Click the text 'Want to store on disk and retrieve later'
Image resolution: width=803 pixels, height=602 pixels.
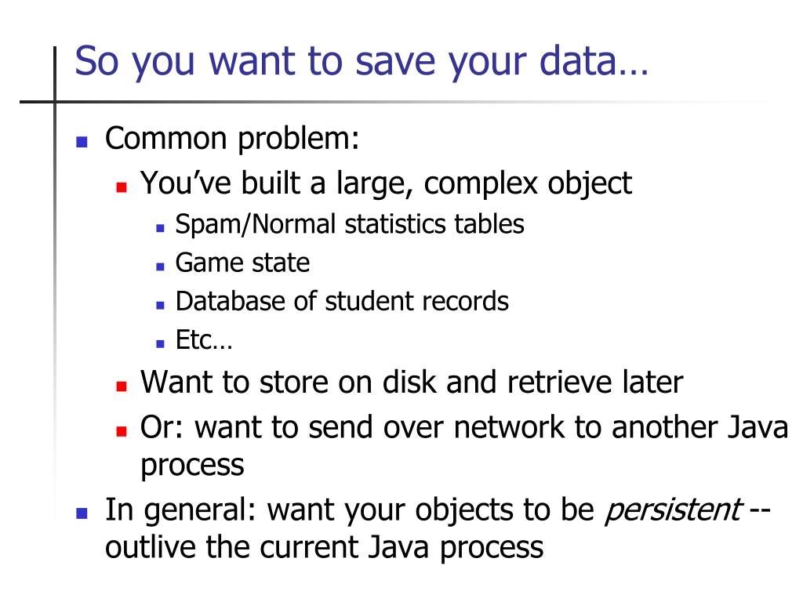pyautogui.click(x=412, y=383)
